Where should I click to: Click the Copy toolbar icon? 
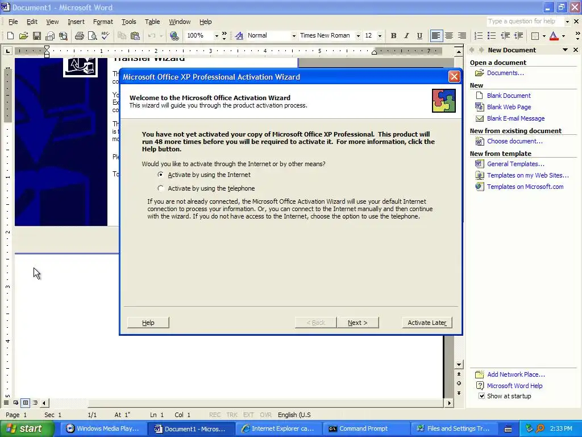coord(122,36)
